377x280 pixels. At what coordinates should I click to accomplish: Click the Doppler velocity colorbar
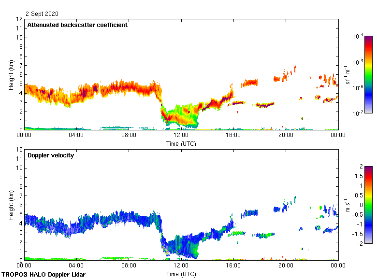point(368,205)
